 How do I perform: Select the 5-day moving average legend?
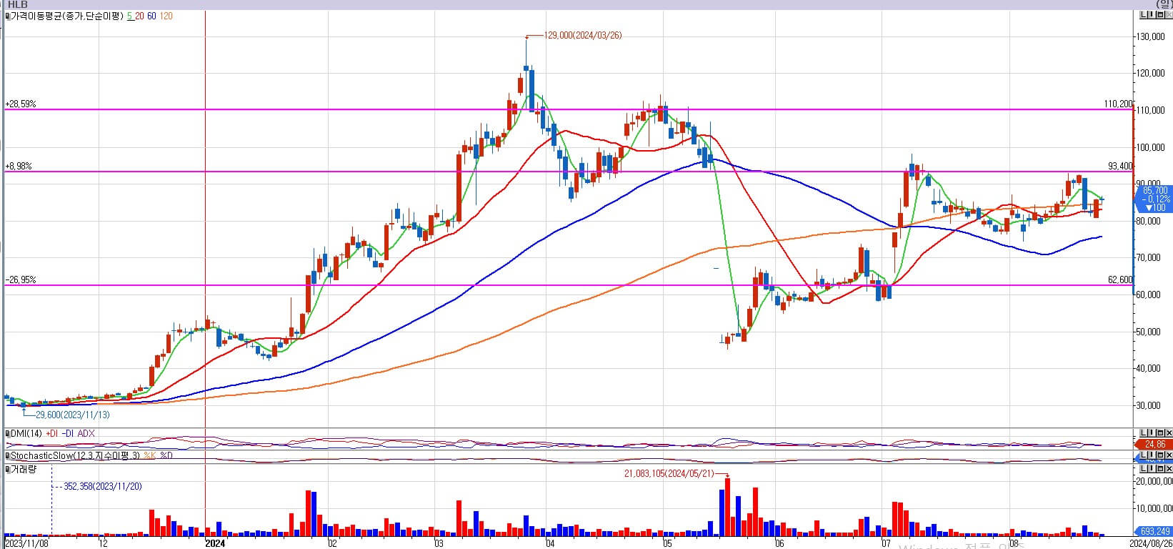pos(130,16)
